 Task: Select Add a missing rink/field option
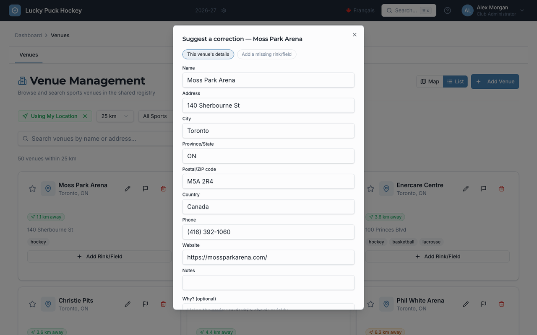267,54
